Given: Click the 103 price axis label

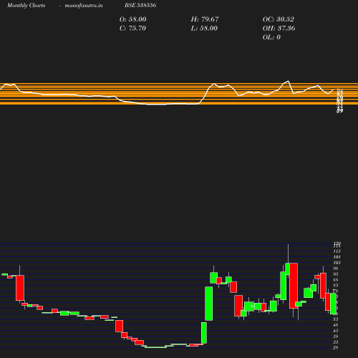Looking at the screenshot, I should coord(337,263).
